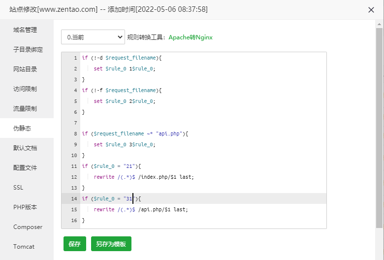
Task: Click the 另存为模板 button
Action: tap(111, 244)
